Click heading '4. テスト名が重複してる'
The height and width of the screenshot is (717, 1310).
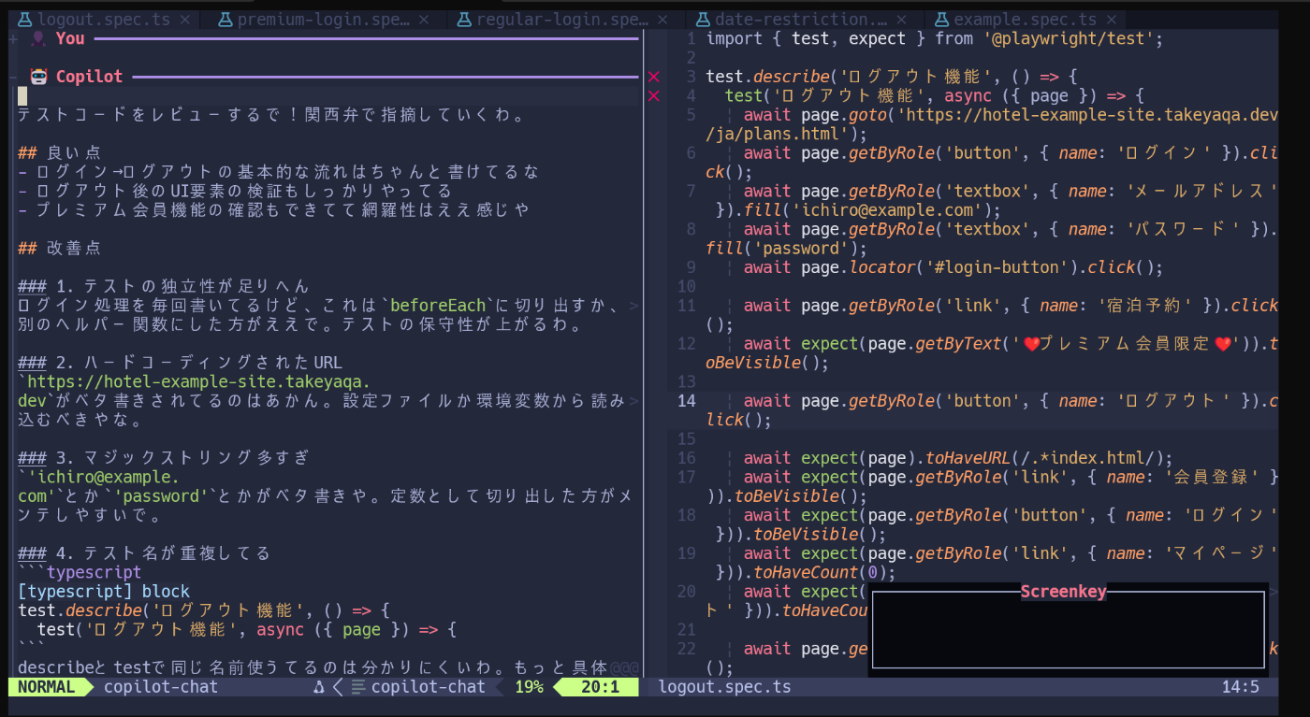(145, 552)
